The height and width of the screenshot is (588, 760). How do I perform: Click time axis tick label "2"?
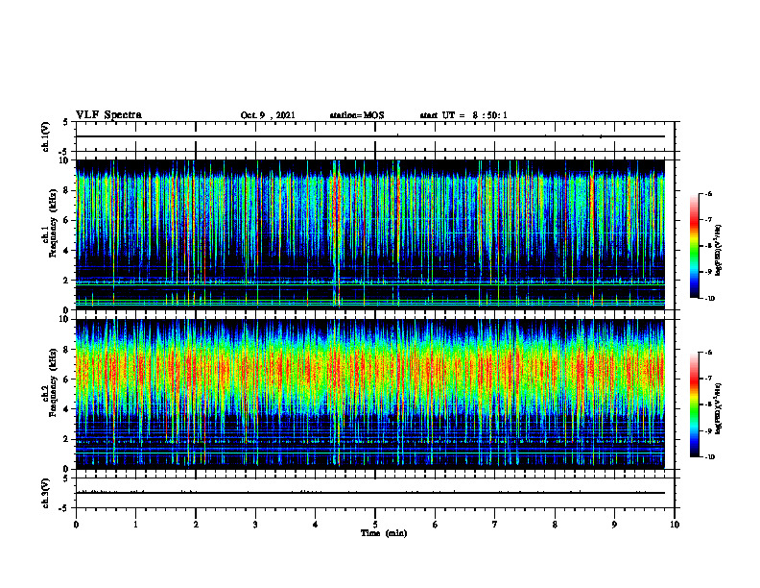196,525
